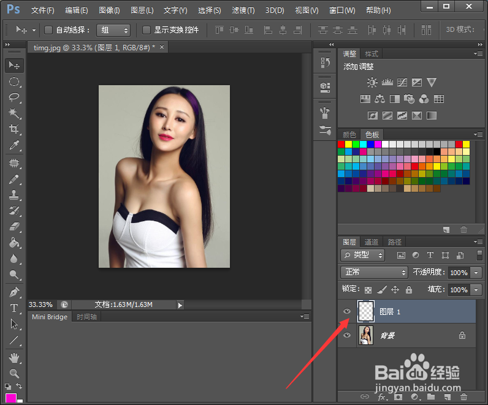Toggle lock image pixels brush icon
The width and height of the screenshot is (488, 405).
tap(382, 290)
